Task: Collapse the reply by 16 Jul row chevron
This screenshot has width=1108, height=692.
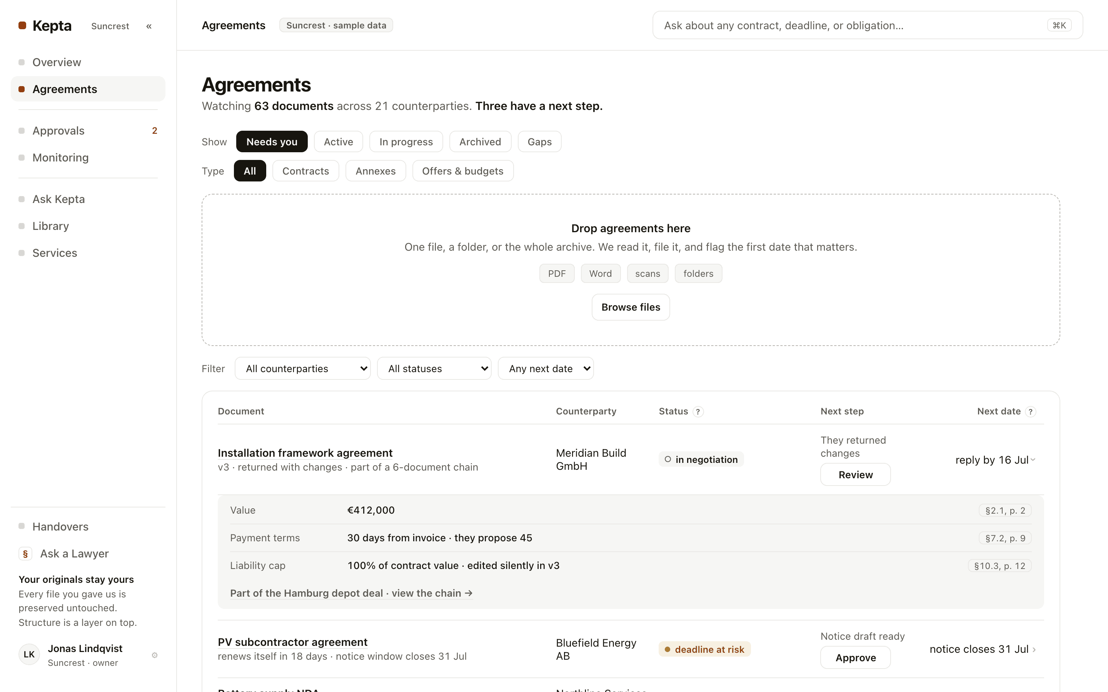Action: click(x=1033, y=459)
